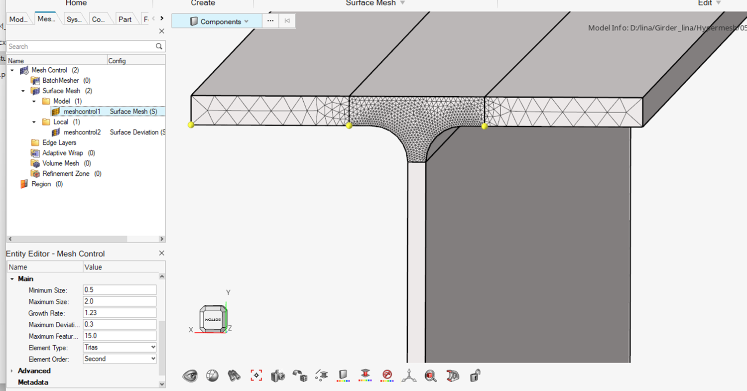Click the Volume Mesh folder icon
The width and height of the screenshot is (747, 391).
click(x=35, y=163)
